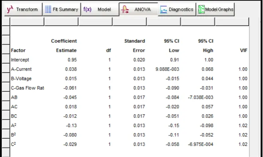Select the row header beside Intercept
The width and height of the screenshot is (263, 157).
point(6,59)
